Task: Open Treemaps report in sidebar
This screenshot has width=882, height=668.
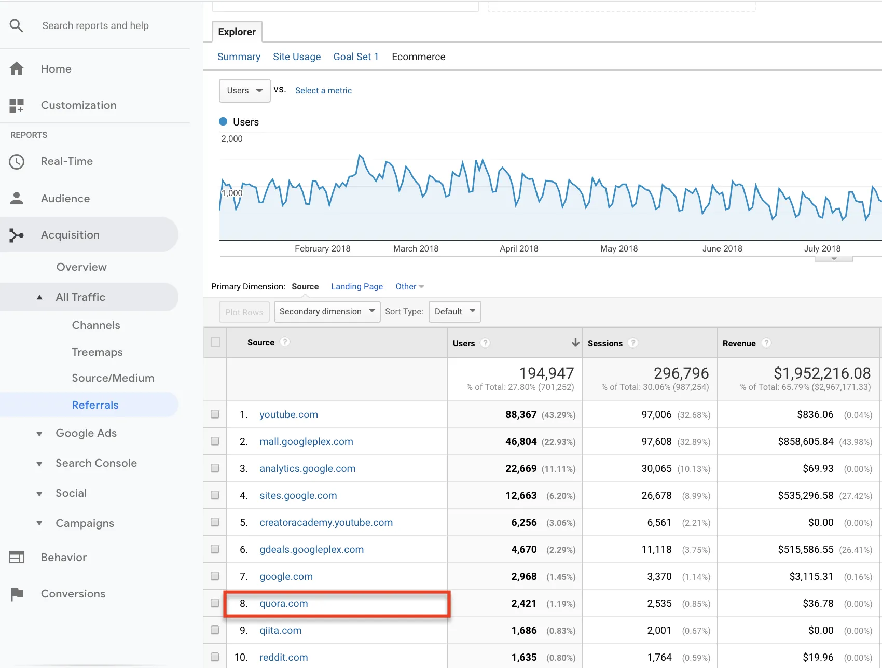Action: 97,352
